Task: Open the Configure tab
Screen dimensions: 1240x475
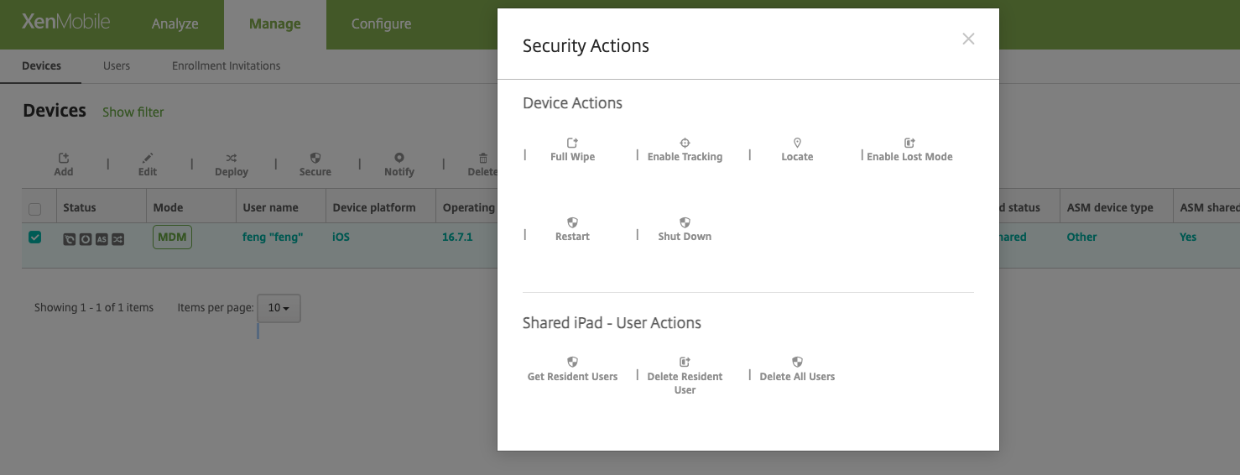Action: click(x=381, y=24)
